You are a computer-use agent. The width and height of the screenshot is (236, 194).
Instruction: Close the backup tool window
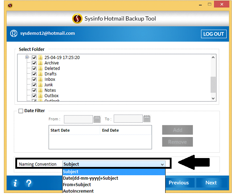pos(222,4)
